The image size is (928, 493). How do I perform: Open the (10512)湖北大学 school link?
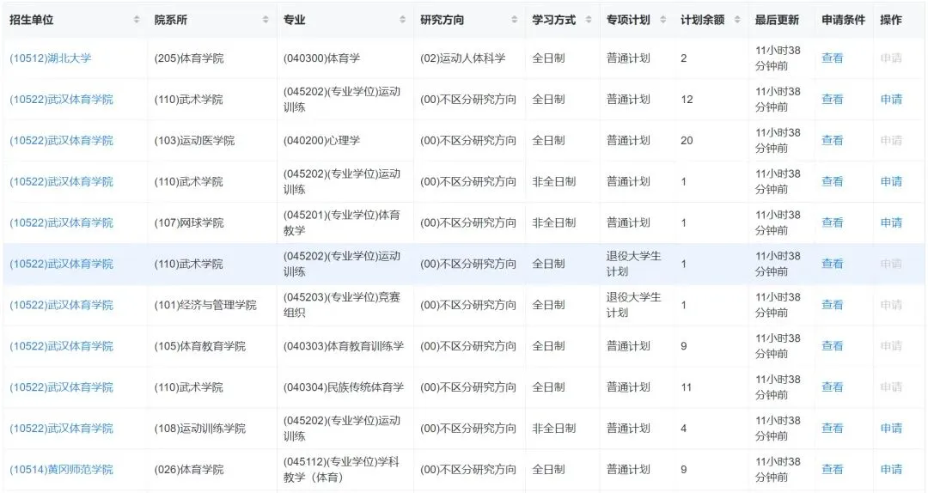(x=51, y=58)
